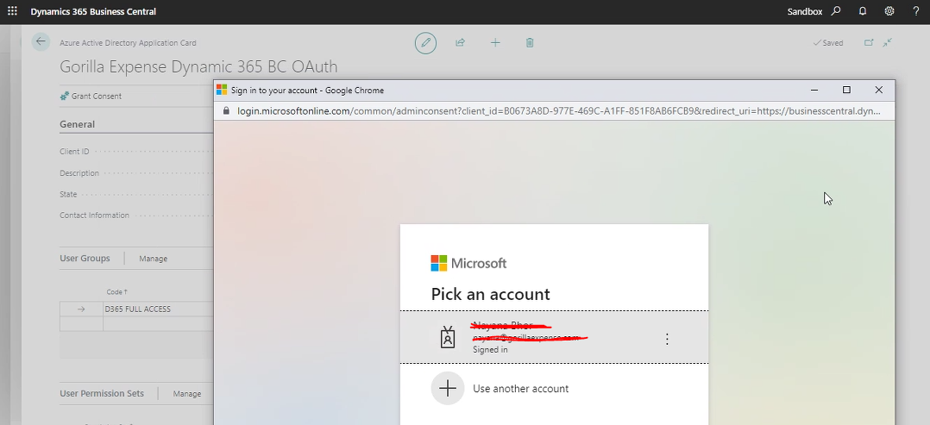Image resolution: width=930 pixels, height=425 pixels.
Task: Click the User Permission Sets heading
Action: tap(102, 394)
